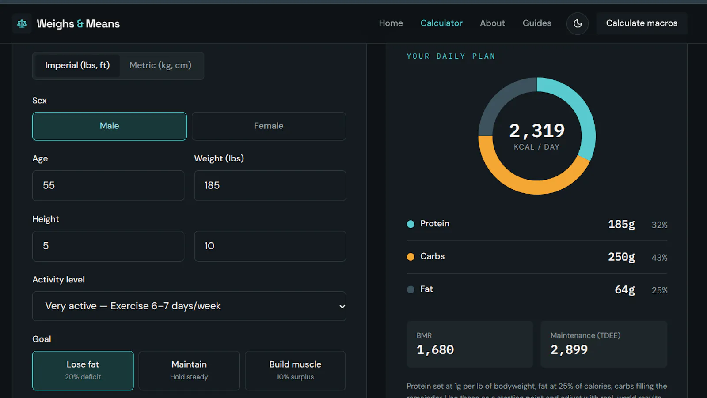
Task: Click the Calculate macros button
Action: point(642,23)
